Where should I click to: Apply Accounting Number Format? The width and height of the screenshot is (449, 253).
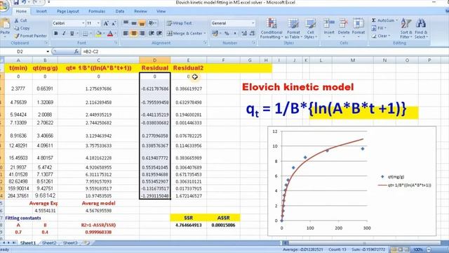pyautogui.click(x=215, y=34)
